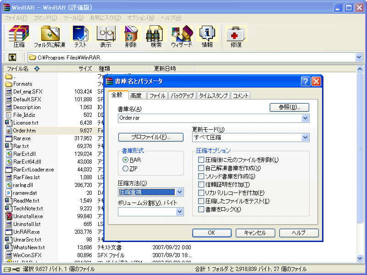Click the Order.rar archive name field
Viewport: 367px width, 275px height.
(x=210, y=118)
